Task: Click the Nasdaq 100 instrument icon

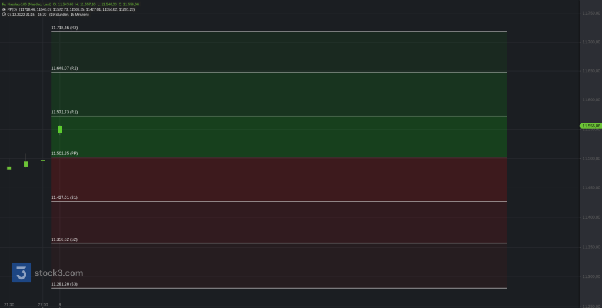Action: click(4, 4)
